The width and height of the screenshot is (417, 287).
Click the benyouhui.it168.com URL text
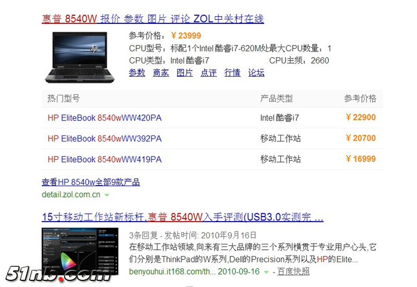pyautogui.click(x=172, y=271)
